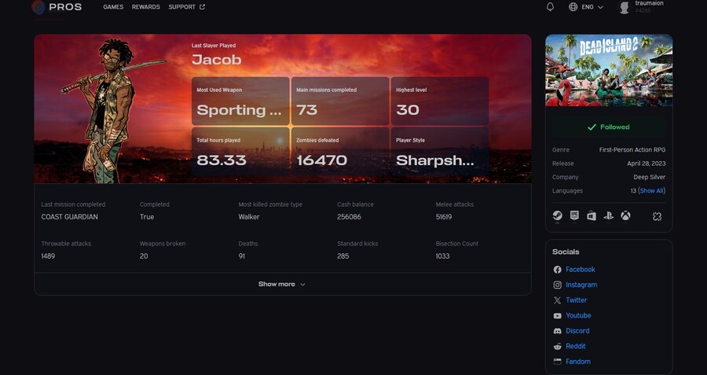
Task: Open the REWARDS menu
Action: pos(145,7)
